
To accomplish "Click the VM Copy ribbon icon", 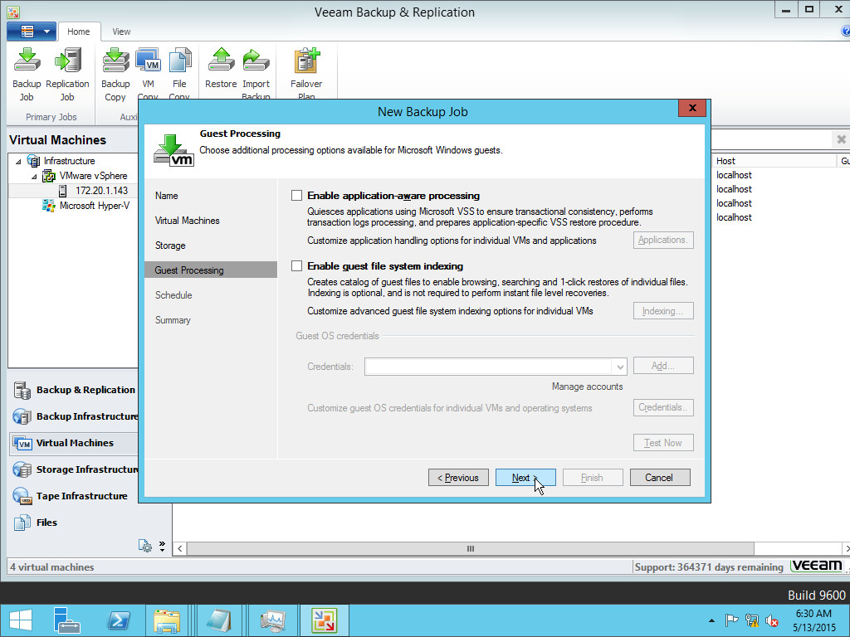I will 148,74.
